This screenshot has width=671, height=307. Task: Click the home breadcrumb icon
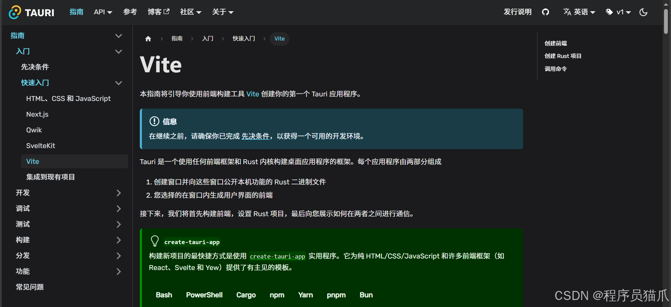click(148, 39)
